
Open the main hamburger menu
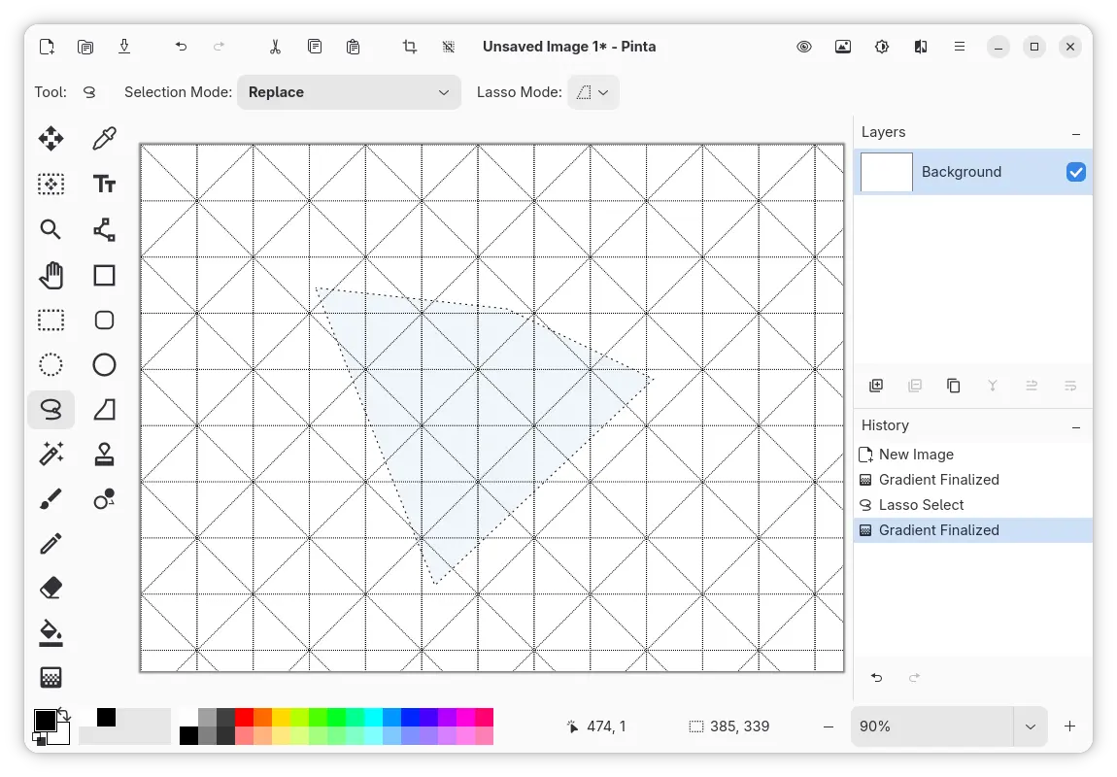960,47
